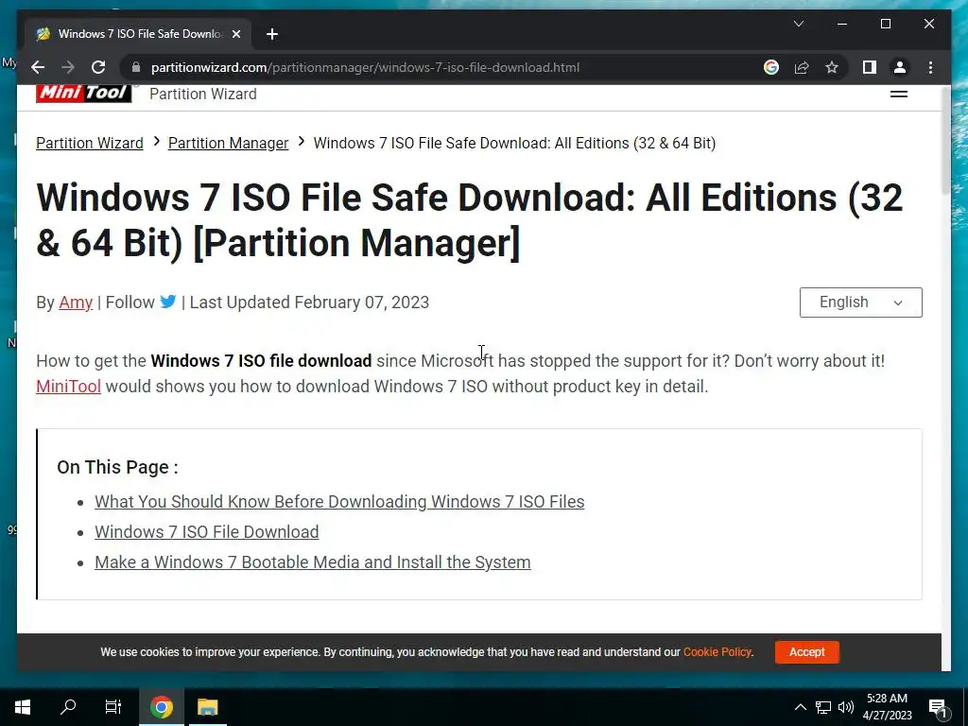Show hidden system tray icons
The width and height of the screenshot is (968, 726).
coord(800,707)
